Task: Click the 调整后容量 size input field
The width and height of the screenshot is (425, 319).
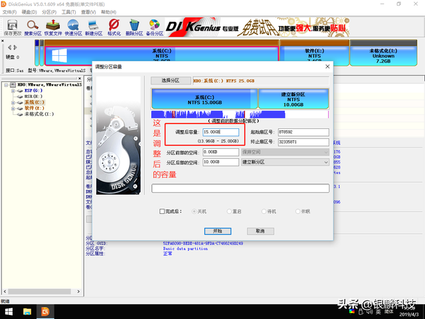Action: [220, 132]
